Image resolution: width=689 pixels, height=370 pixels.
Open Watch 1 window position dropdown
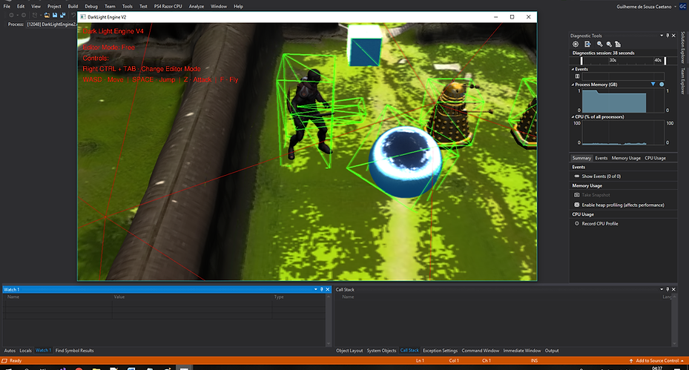tap(315, 289)
